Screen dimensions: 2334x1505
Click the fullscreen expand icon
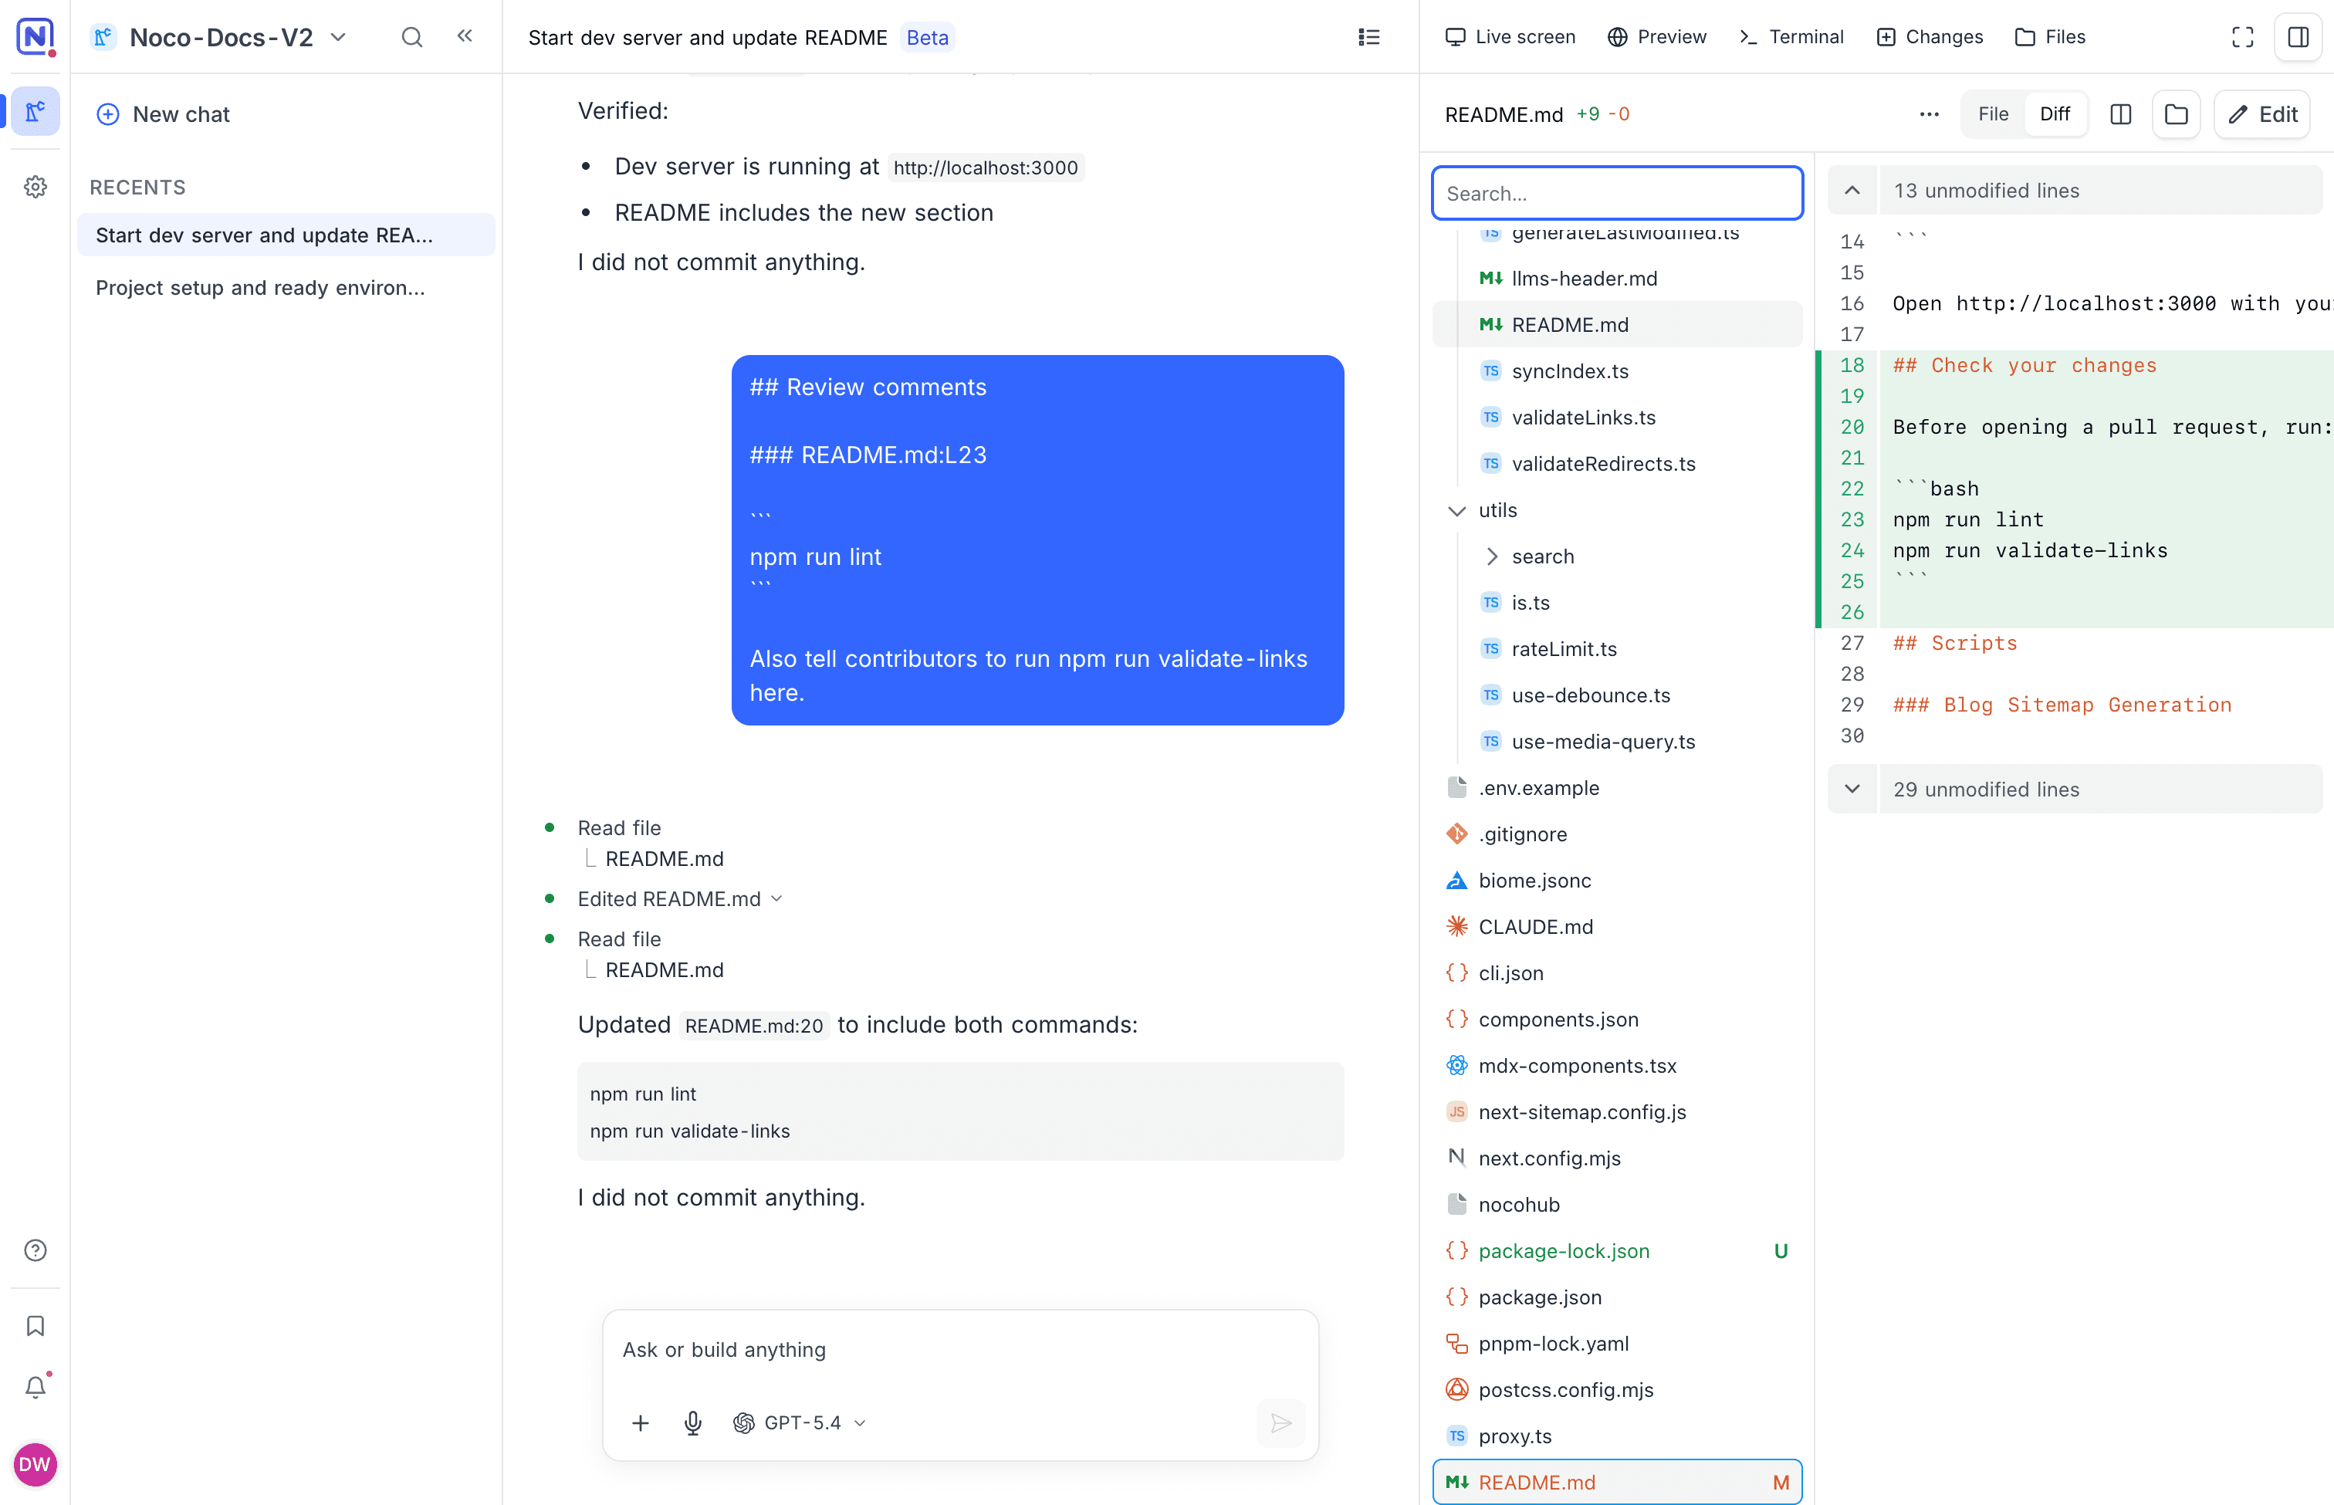[x=2242, y=37]
